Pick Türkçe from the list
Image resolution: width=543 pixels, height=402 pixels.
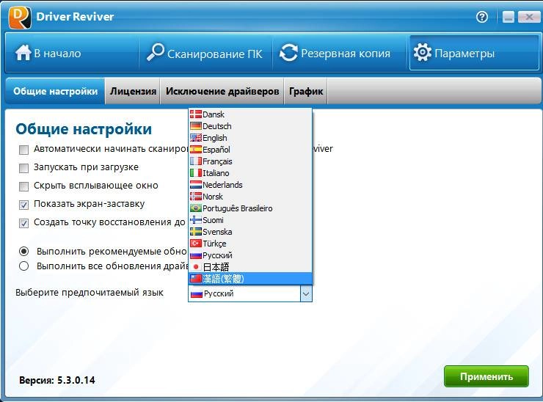tap(250, 244)
